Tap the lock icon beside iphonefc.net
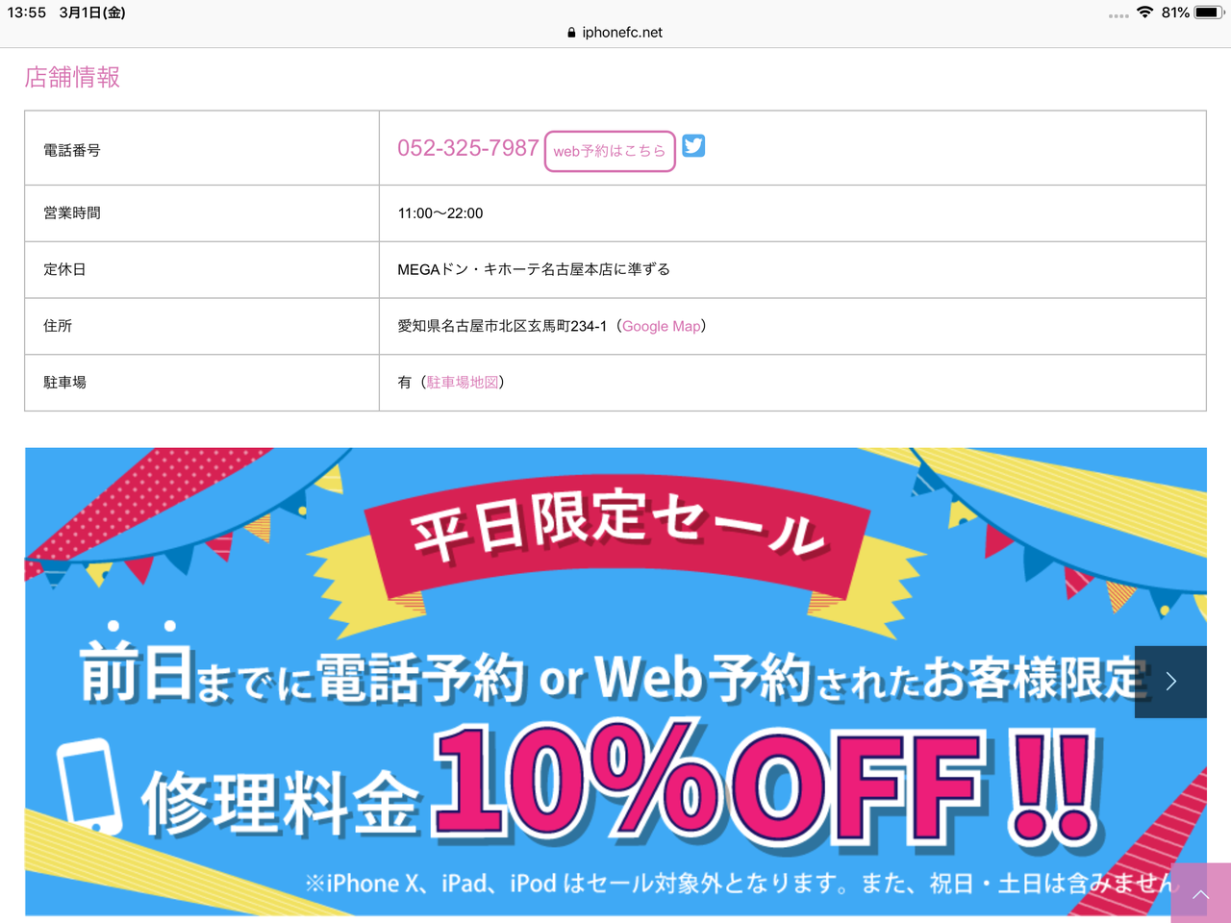 (x=571, y=33)
